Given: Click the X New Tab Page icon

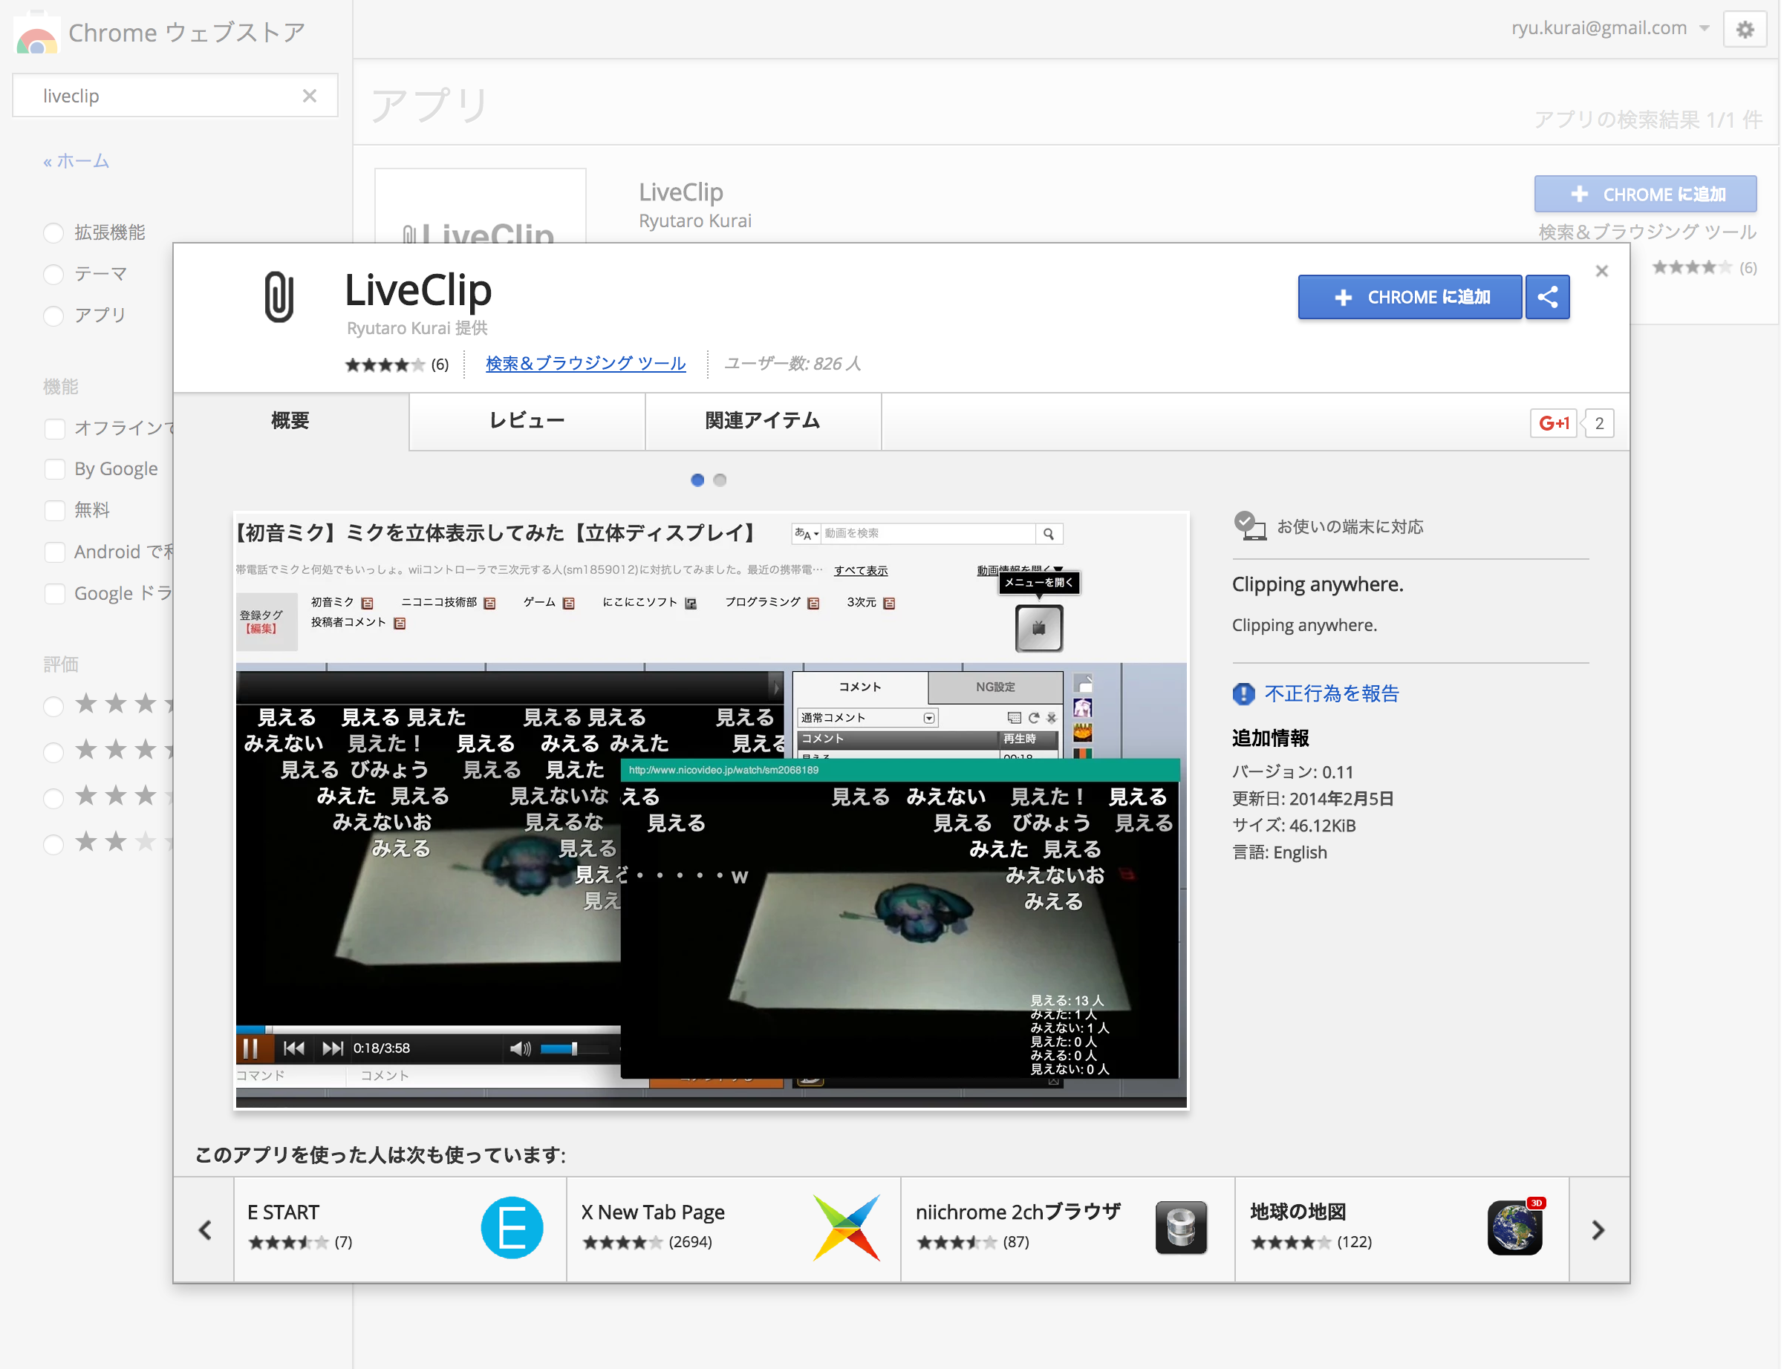Looking at the screenshot, I should [x=847, y=1229].
